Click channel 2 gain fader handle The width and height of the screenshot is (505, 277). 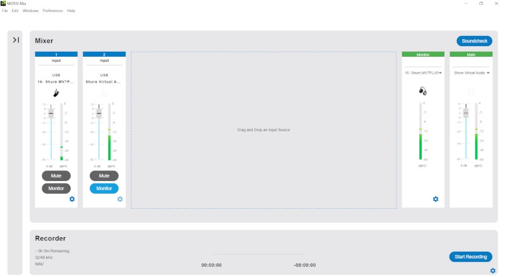pyautogui.click(x=99, y=114)
